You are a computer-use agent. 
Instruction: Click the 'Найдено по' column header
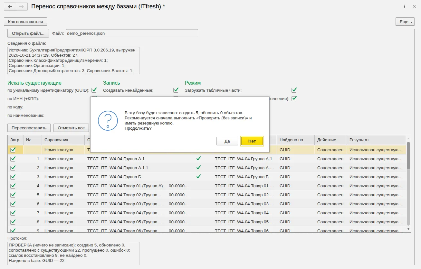point(296,140)
